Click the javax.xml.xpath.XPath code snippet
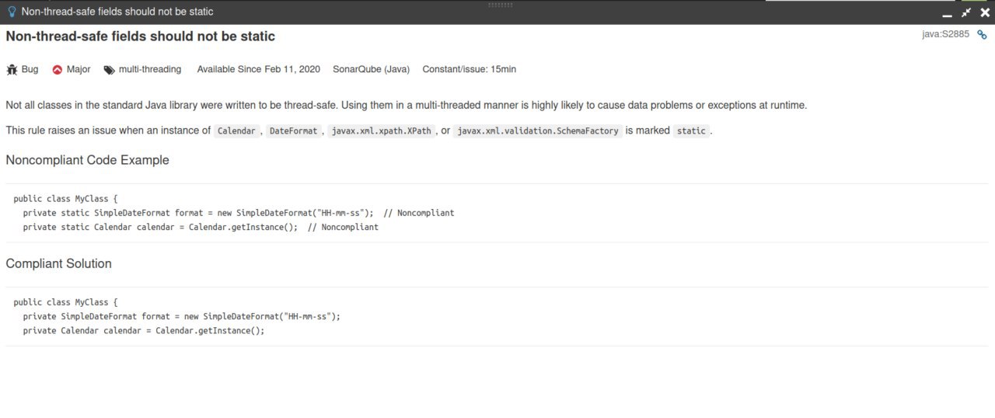995x418 pixels. 381,131
